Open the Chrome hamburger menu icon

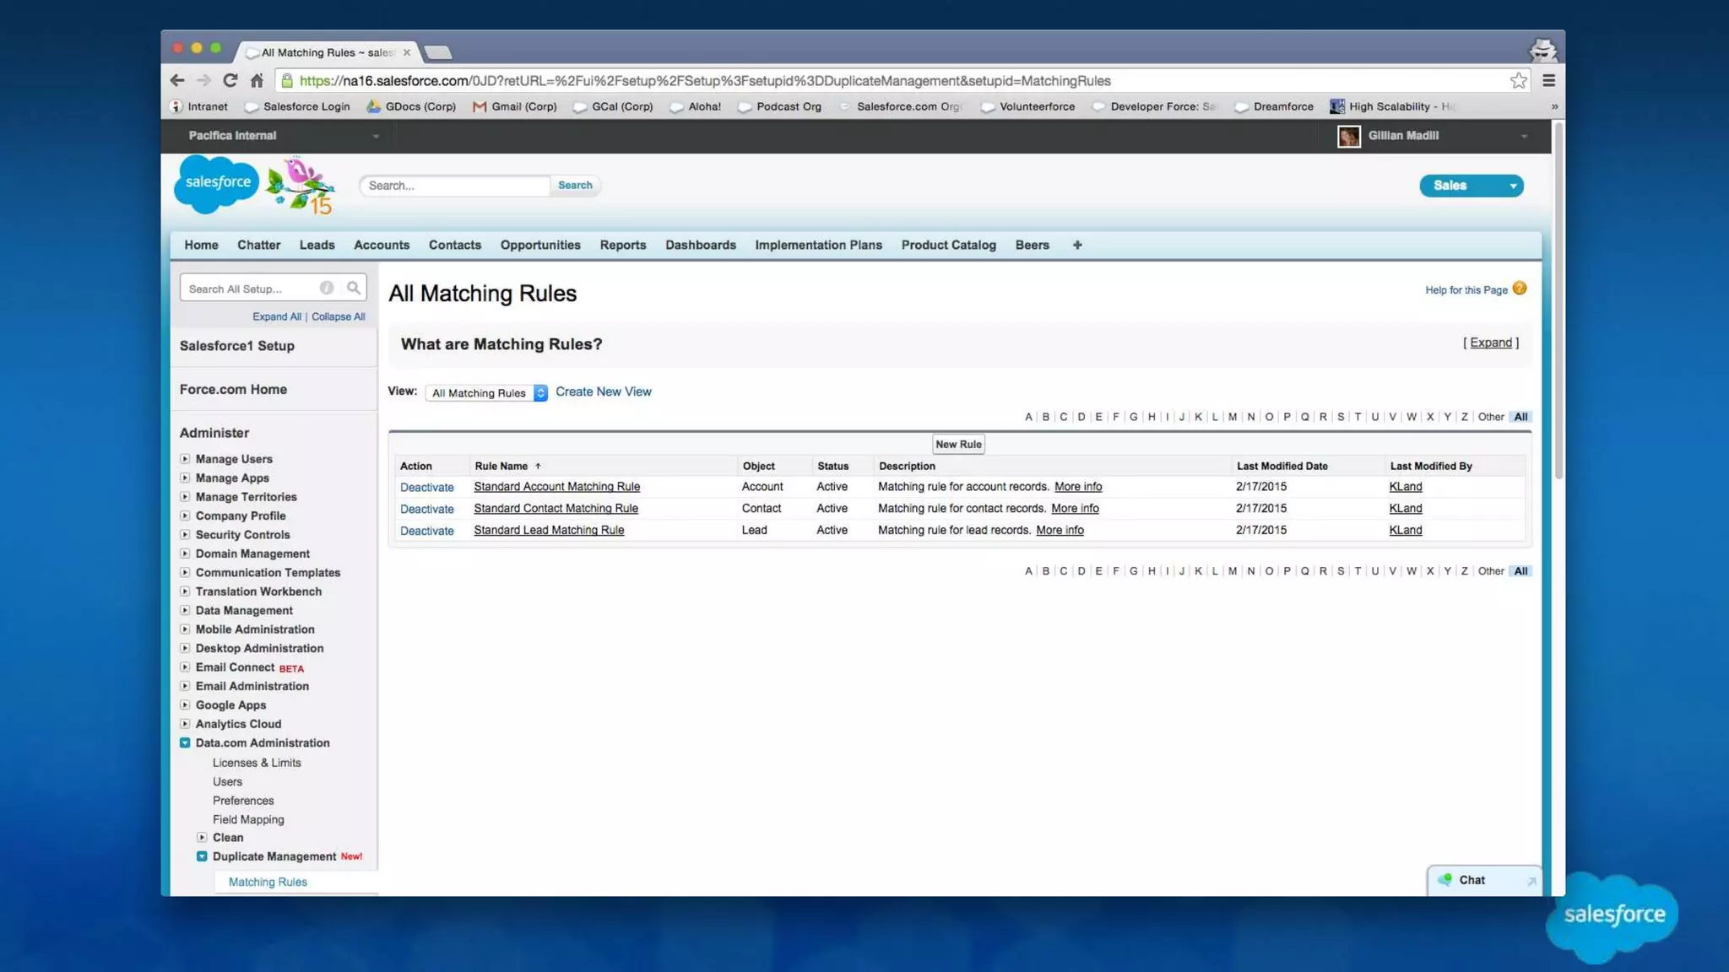click(x=1548, y=81)
